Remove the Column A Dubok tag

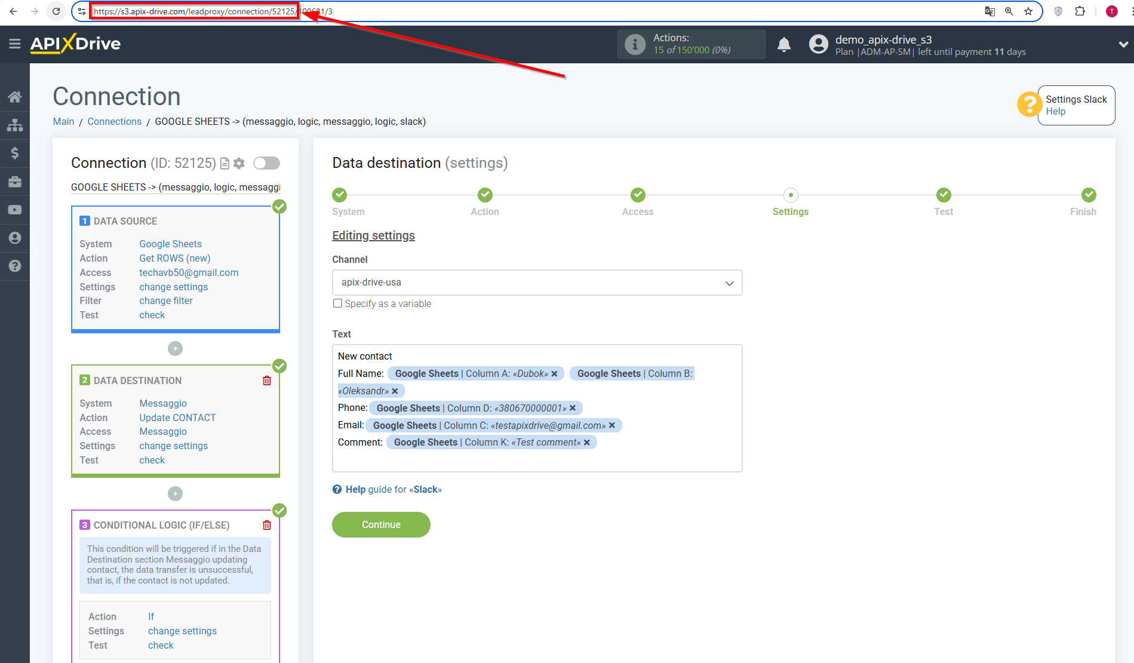click(554, 374)
